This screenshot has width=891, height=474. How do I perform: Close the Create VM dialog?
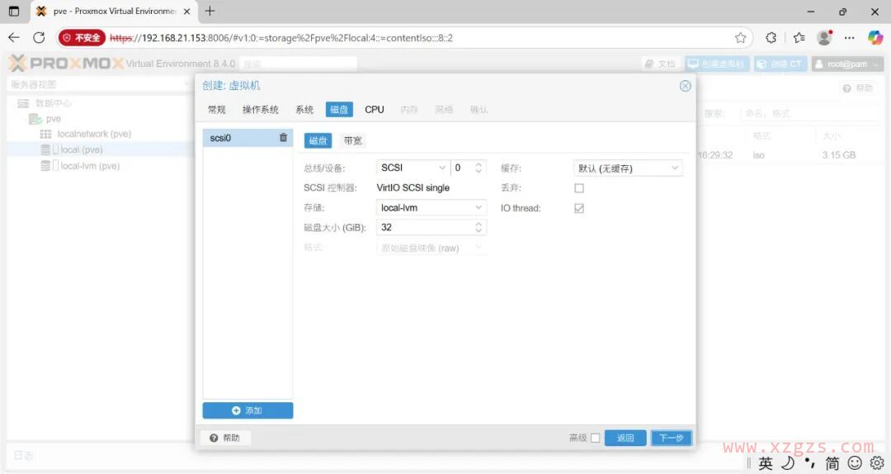click(x=686, y=86)
